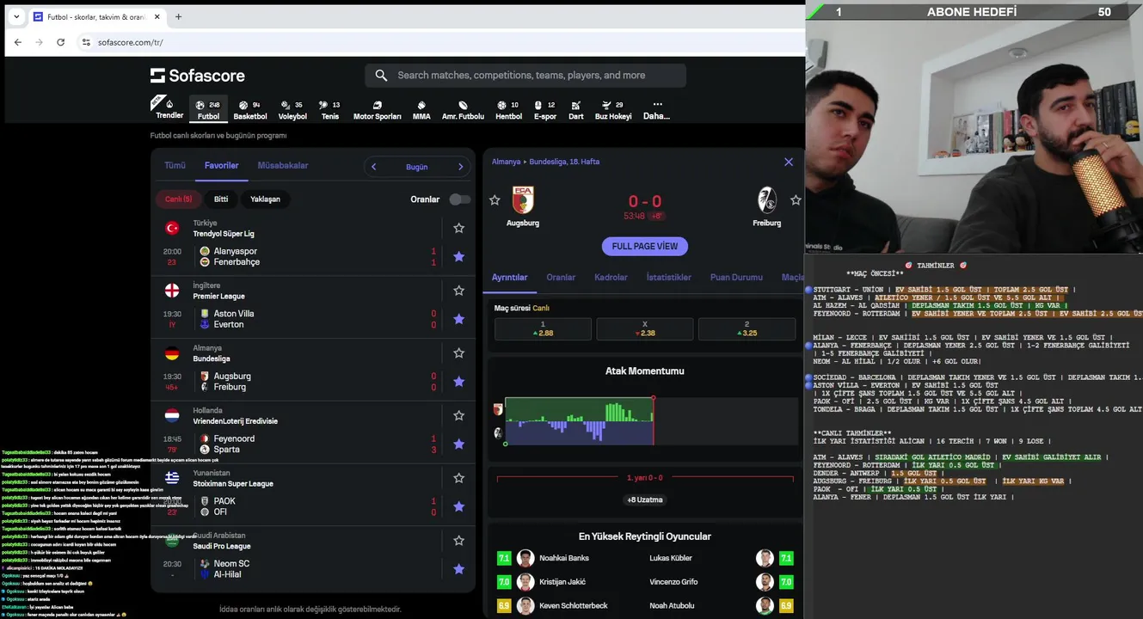Screen dimensions: 1143x619
Task: Close the match detail panel
Action: tap(789, 162)
